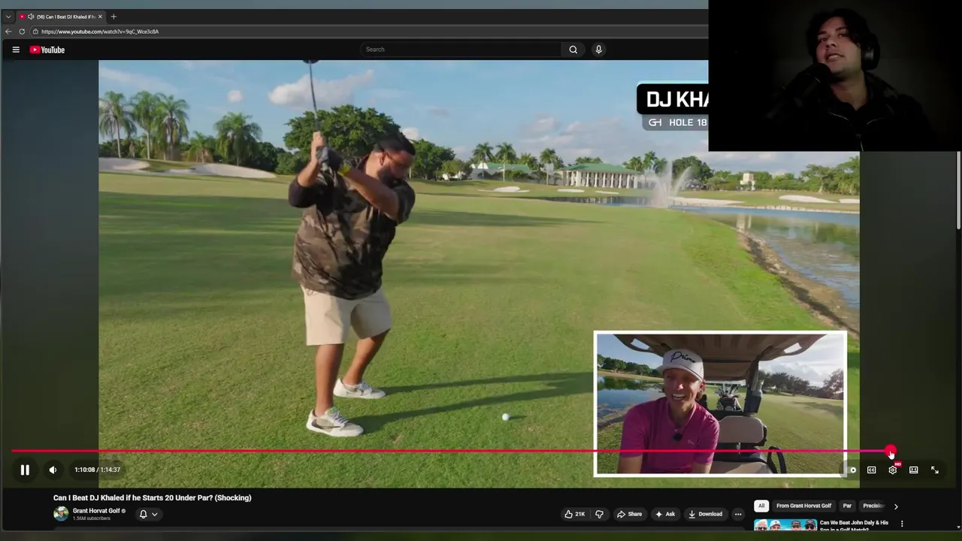Screen dimensions: 962x541
Task: Select the From Grant Horvat Golf chip
Action: tap(803, 506)
